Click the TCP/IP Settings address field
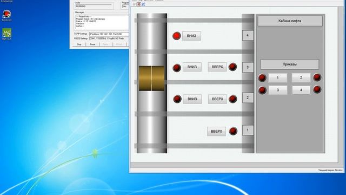This screenshot has width=346, height=195. click(x=109, y=34)
